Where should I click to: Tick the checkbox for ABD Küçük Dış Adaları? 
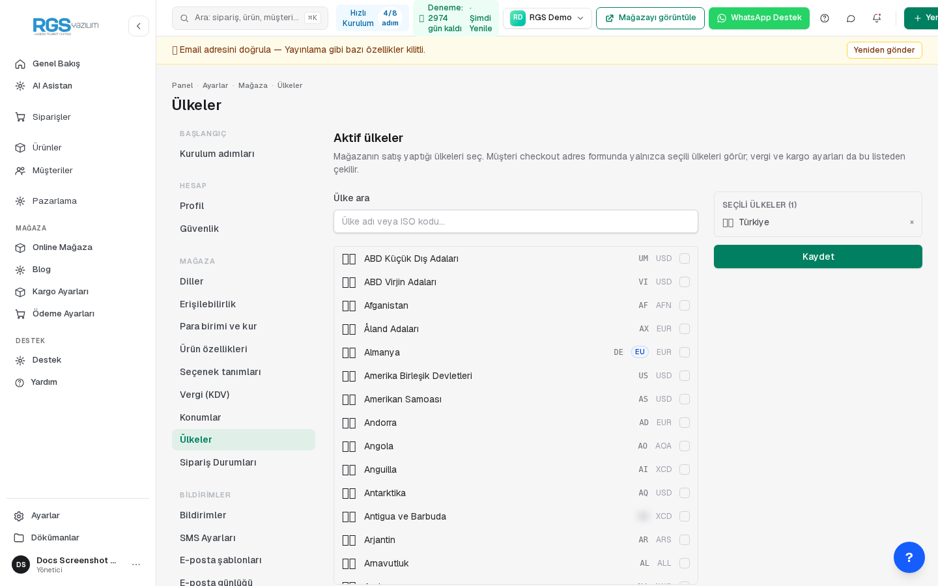click(x=685, y=258)
